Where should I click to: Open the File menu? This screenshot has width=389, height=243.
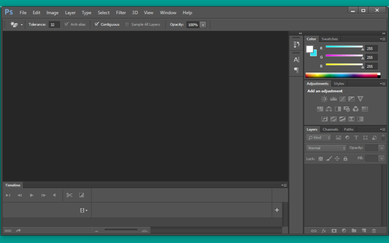pyautogui.click(x=23, y=13)
